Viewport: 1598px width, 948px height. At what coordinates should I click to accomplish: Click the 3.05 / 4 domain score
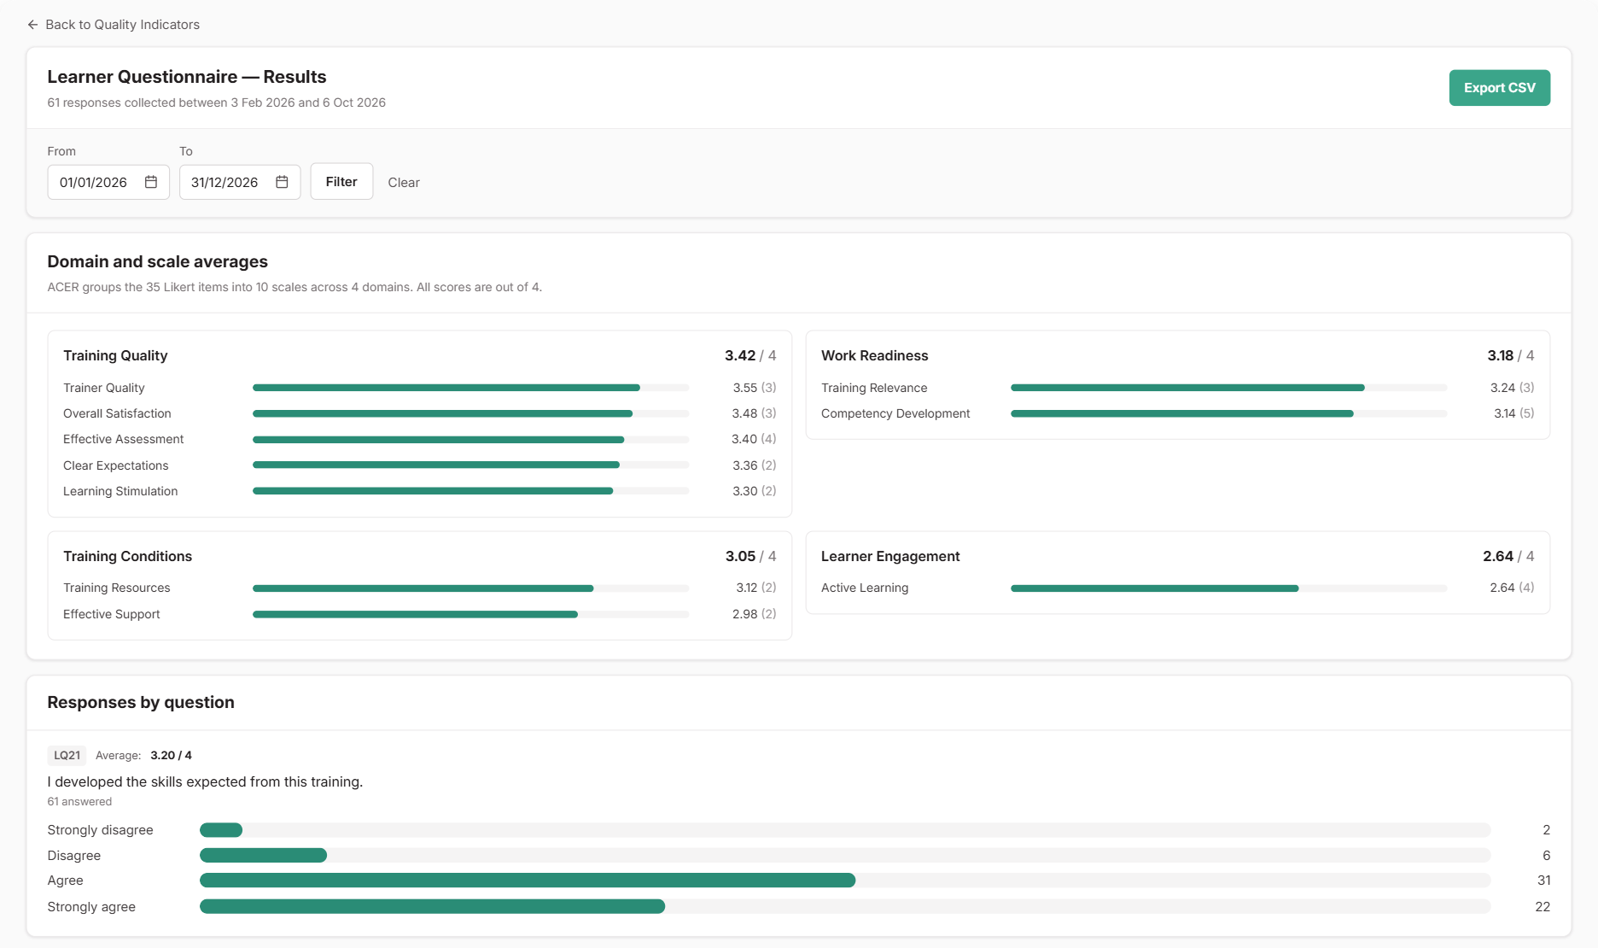[750, 556]
